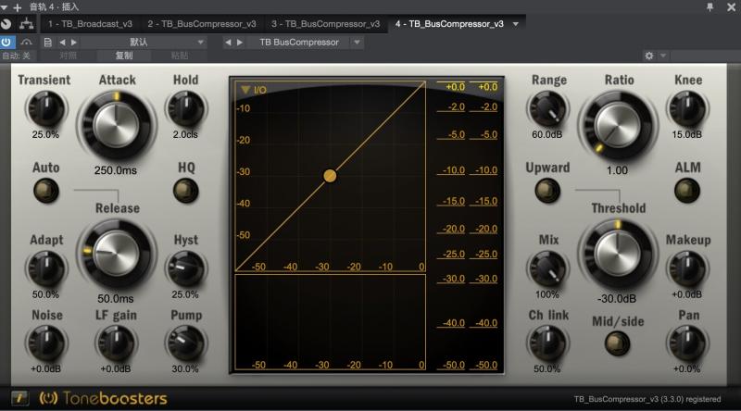Click the Ratio knob
This screenshot has height=411, width=741.
[x=617, y=126]
